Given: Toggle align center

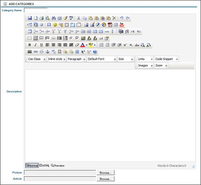Looking at the screenshot, I should [53, 45].
